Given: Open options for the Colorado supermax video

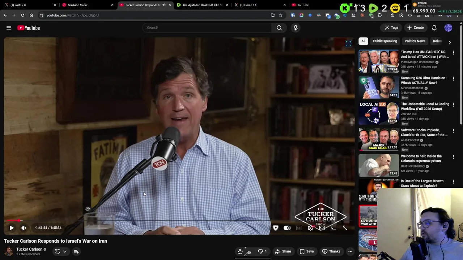Looking at the screenshot, I should [454, 157].
